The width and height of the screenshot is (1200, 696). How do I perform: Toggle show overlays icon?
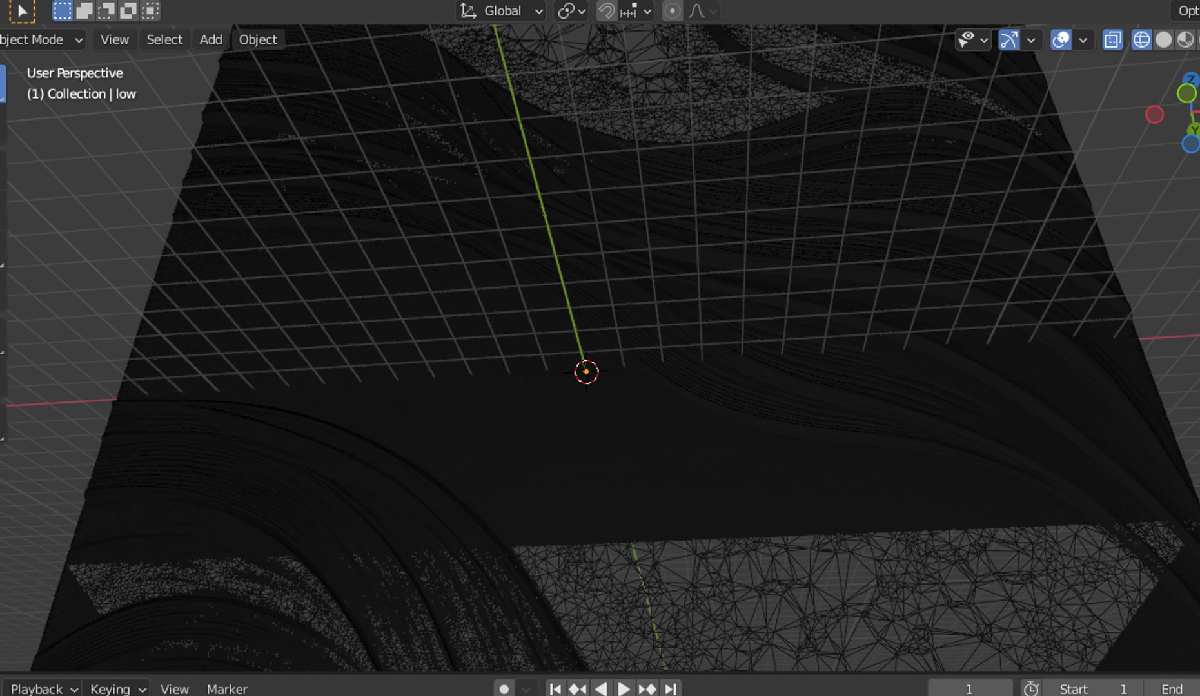tap(1060, 40)
